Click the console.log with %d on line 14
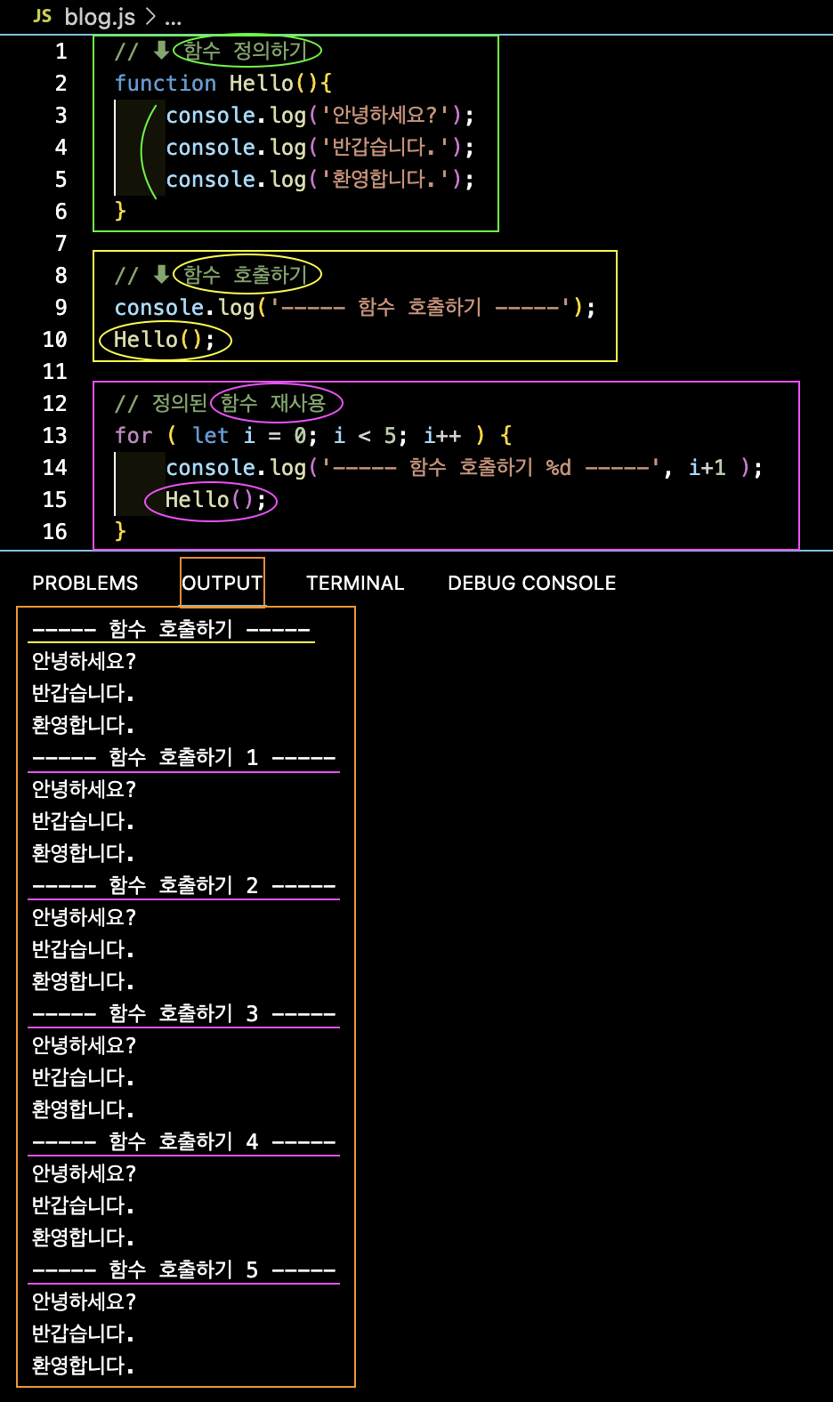The image size is (833, 1402). point(465,467)
